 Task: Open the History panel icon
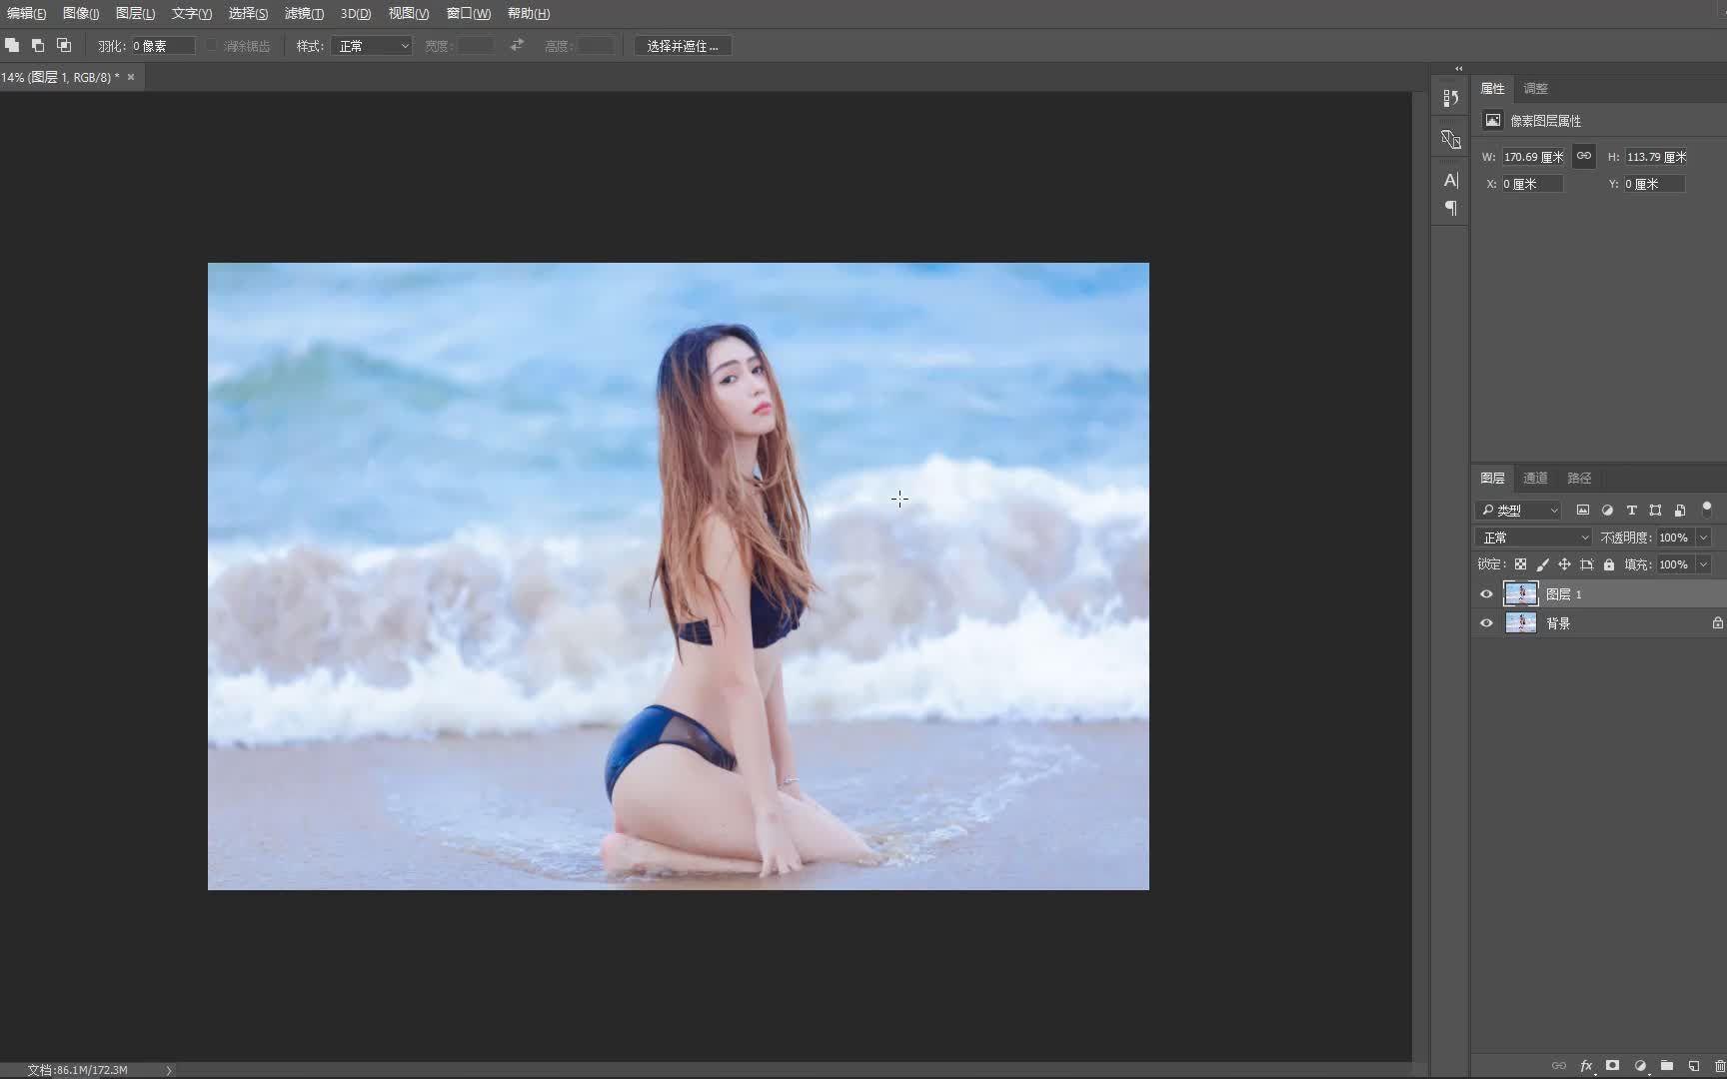tap(1451, 98)
